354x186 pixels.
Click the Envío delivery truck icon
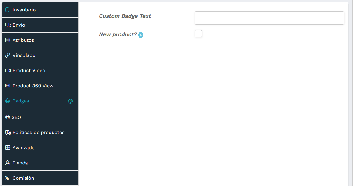[x=7, y=25]
